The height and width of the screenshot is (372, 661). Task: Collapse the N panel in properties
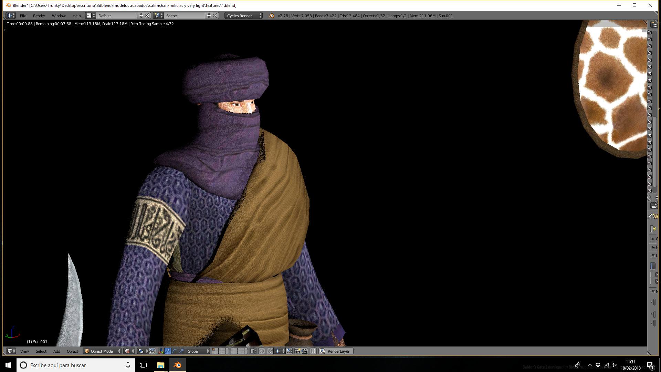point(653,291)
